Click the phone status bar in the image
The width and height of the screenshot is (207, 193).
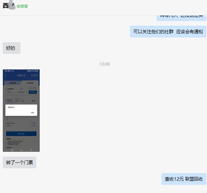point(21,71)
